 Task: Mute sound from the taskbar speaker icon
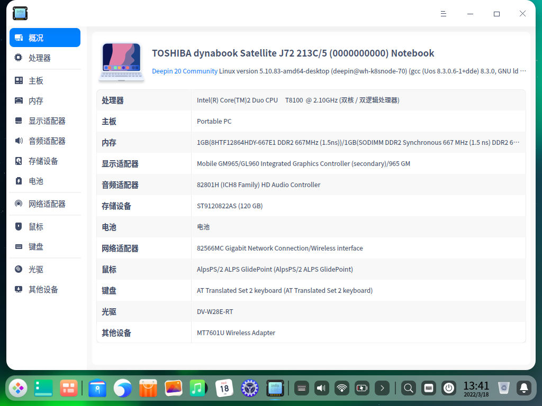click(321, 388)
